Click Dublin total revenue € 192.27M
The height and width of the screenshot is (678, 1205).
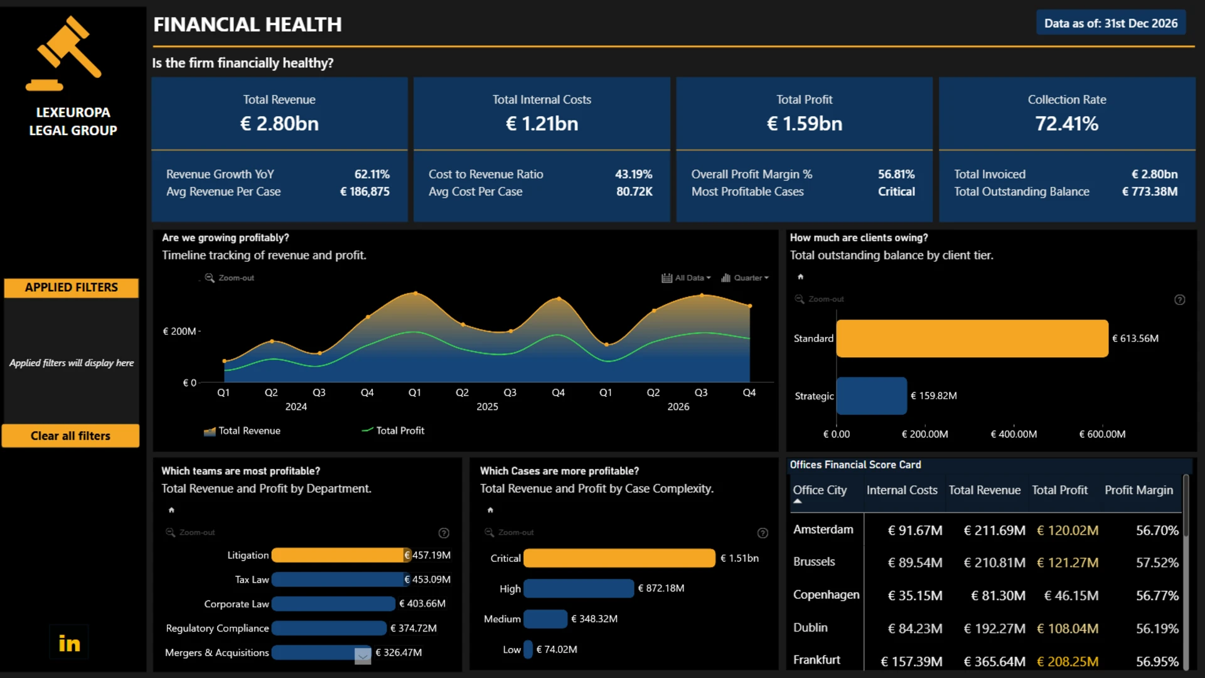click(995, 628)
